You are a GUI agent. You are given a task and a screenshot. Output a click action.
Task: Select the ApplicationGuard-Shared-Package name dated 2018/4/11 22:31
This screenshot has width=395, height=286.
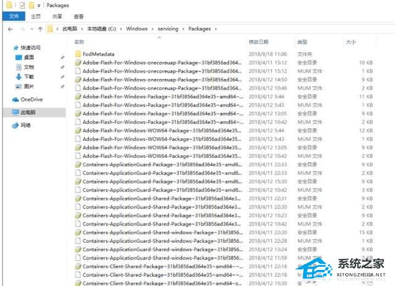pyautogui.click(x=162, y=198)
